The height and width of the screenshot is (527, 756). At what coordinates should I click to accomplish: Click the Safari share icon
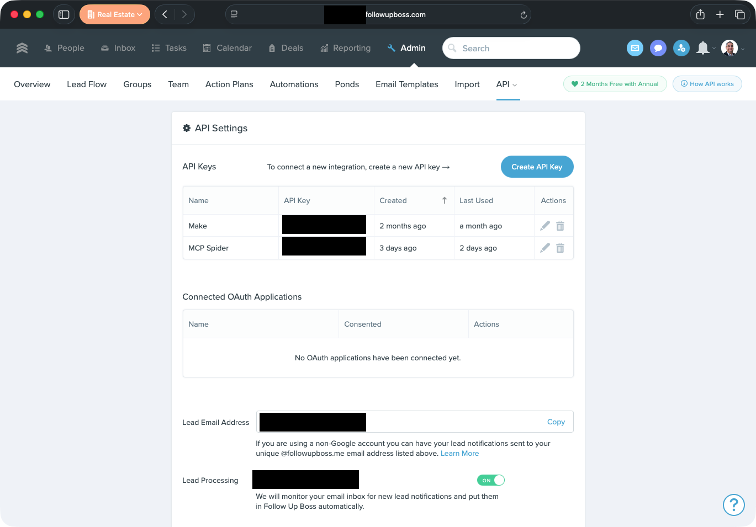click(700, 14)
